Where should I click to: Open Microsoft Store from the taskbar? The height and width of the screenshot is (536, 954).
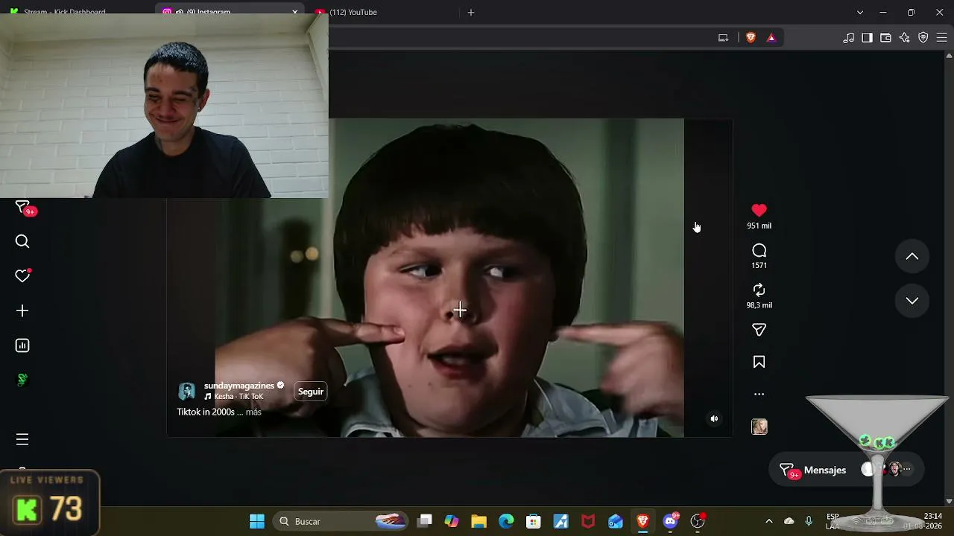pos(533,521)
